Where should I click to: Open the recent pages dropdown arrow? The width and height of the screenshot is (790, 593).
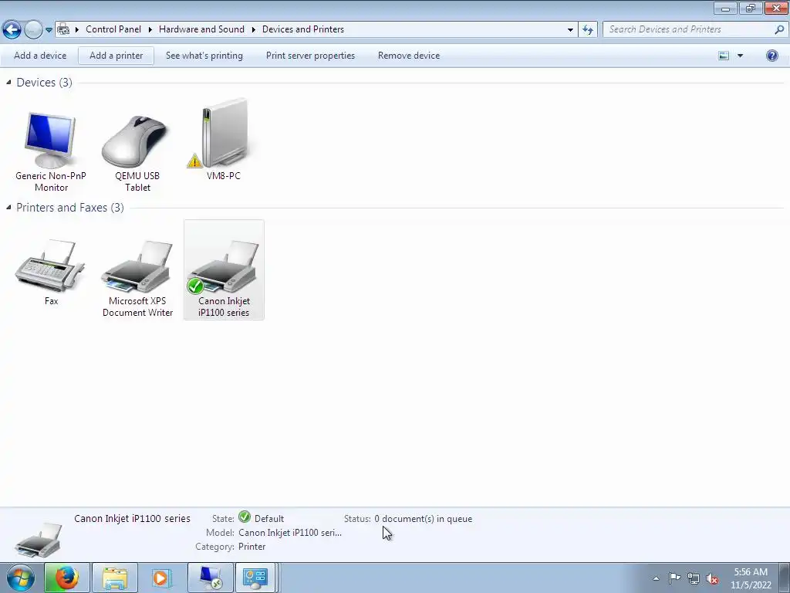pyautogui.click(x=49, y=30)
